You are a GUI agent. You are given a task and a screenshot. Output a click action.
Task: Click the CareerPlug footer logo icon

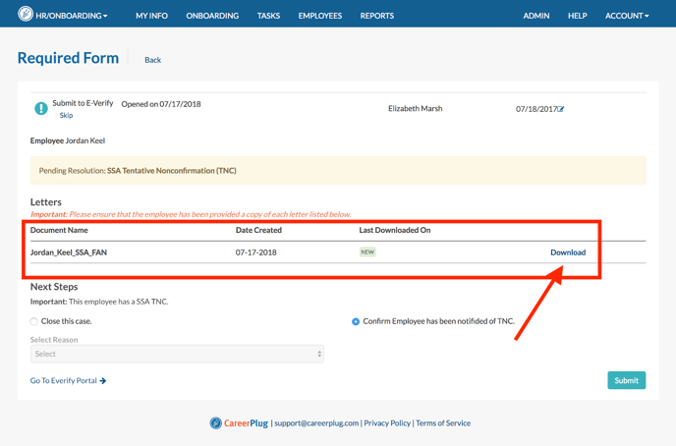point(215,423)
